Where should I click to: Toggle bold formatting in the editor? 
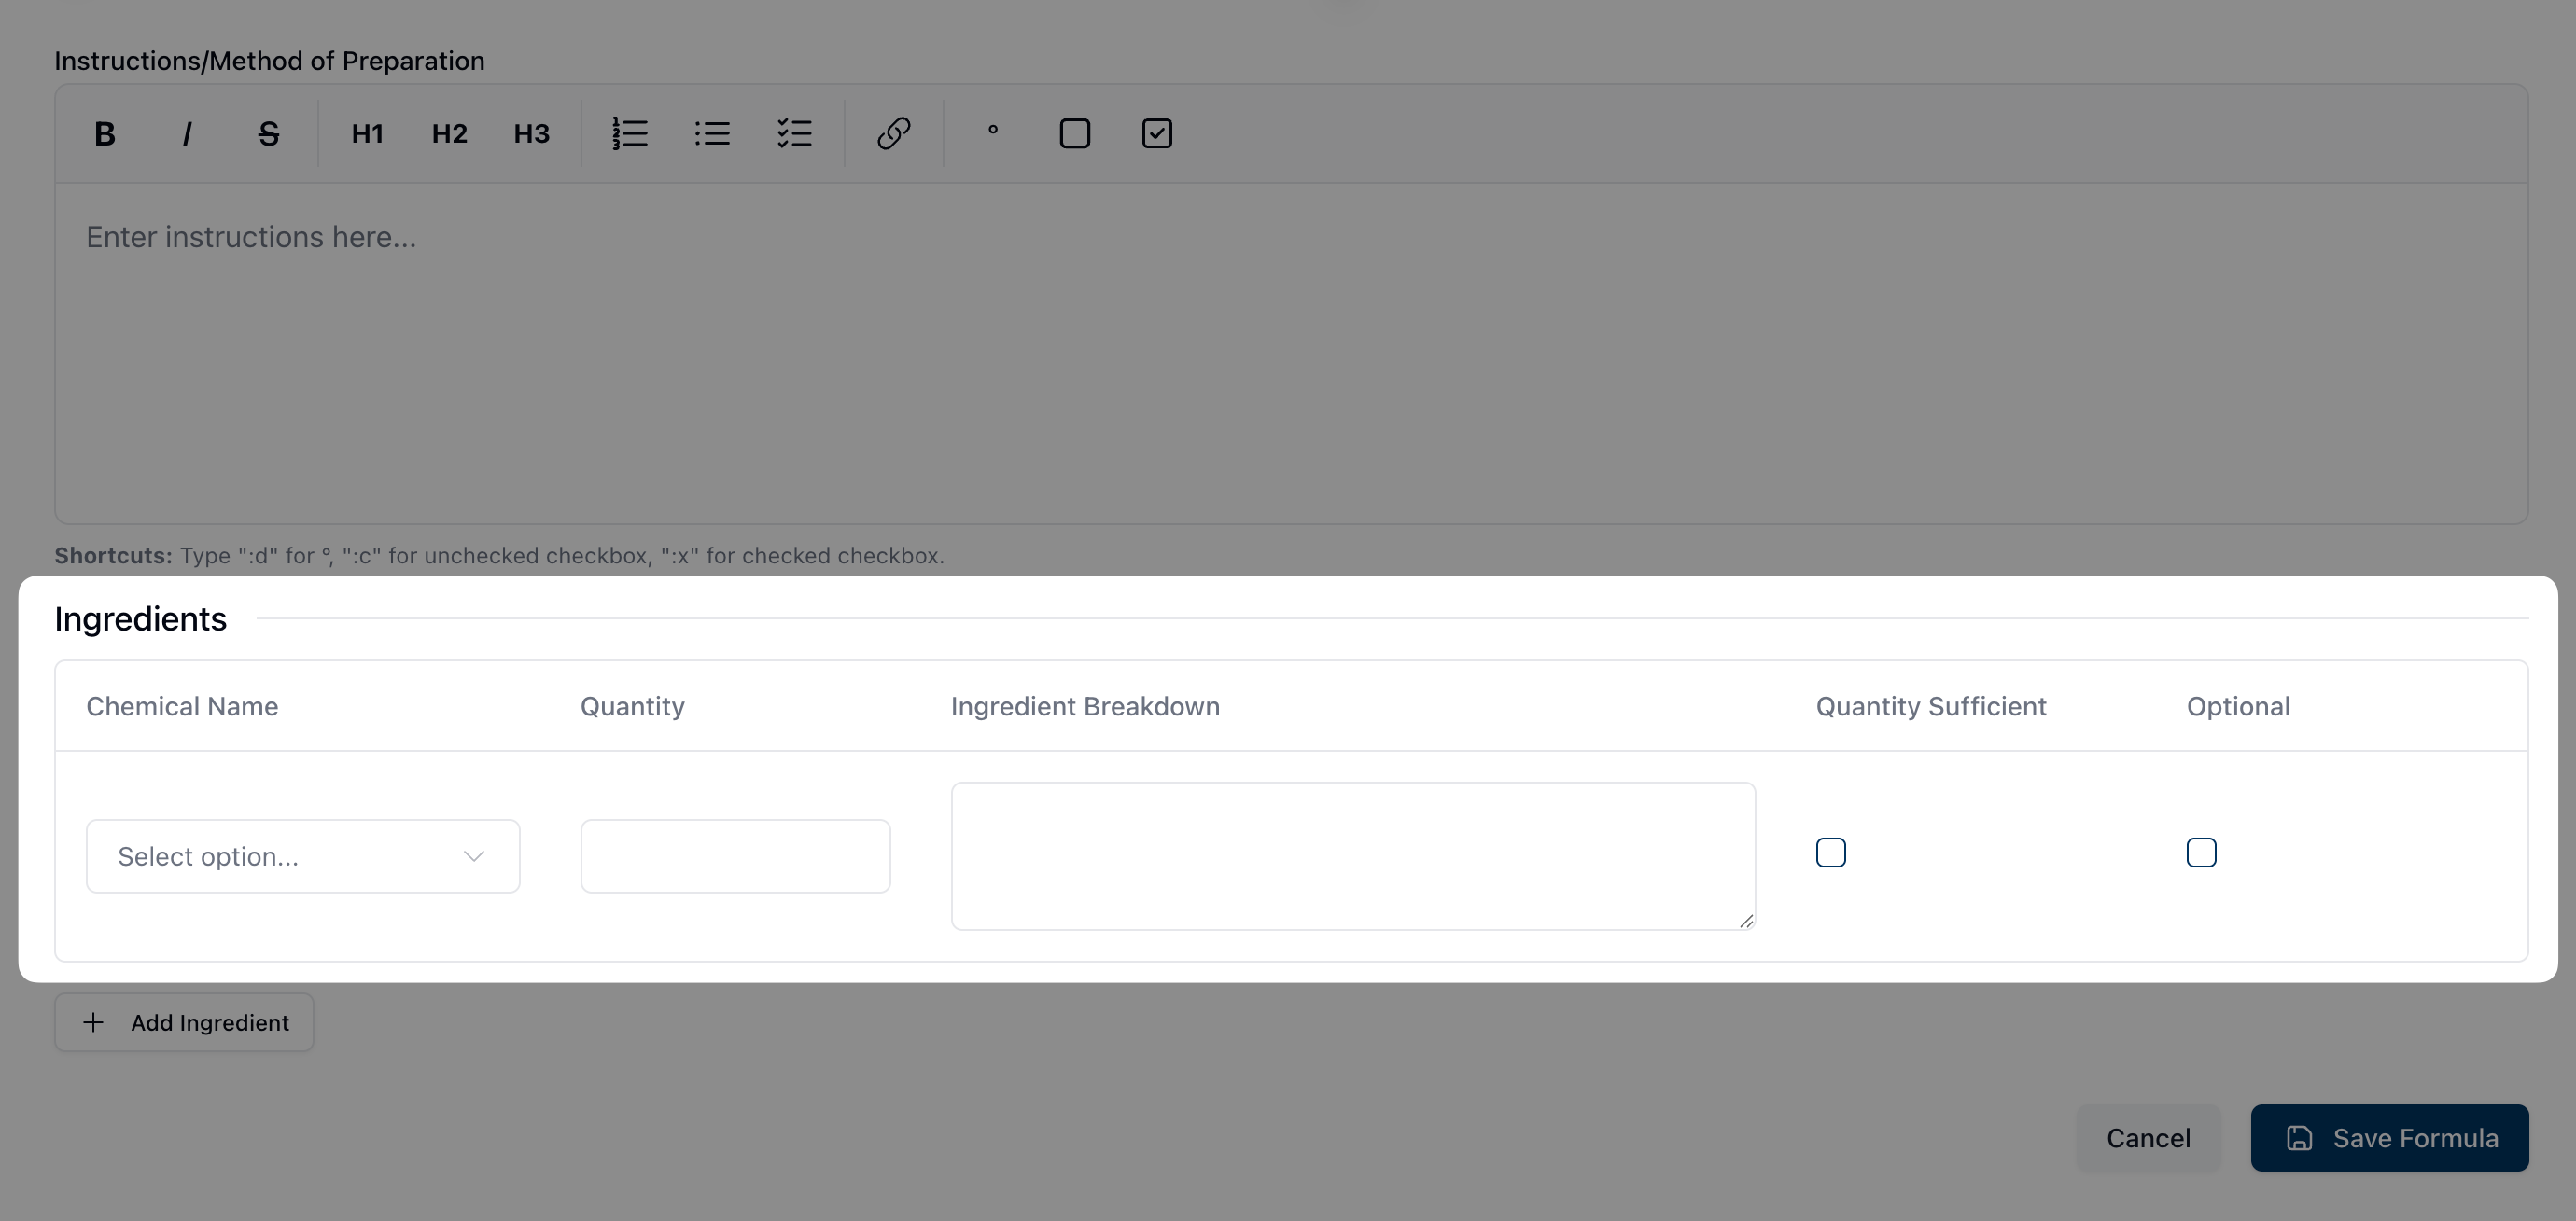105,134
